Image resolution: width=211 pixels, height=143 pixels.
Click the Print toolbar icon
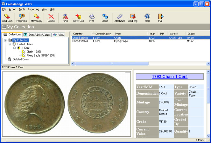pyautogui.click(x=92, y=18)
